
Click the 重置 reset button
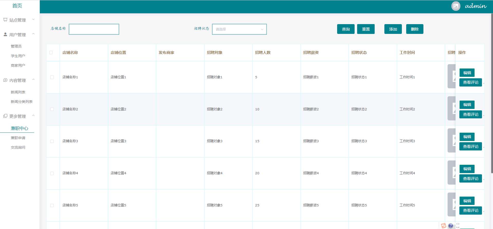tap(366, 29)
